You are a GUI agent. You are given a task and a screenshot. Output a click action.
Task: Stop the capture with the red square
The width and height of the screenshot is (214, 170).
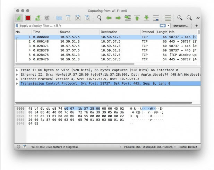28,18
